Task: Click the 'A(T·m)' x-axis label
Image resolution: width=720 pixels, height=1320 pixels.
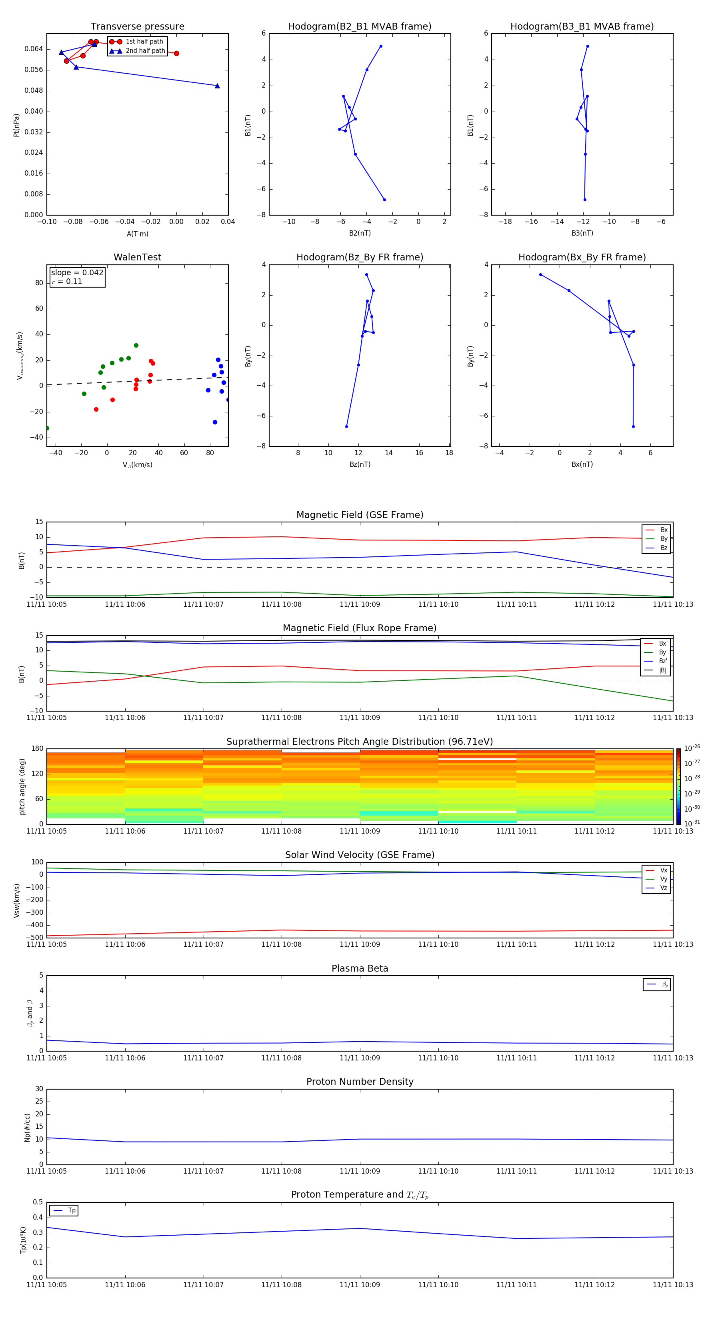Action: pyautogui.click(x=137, y=234)
